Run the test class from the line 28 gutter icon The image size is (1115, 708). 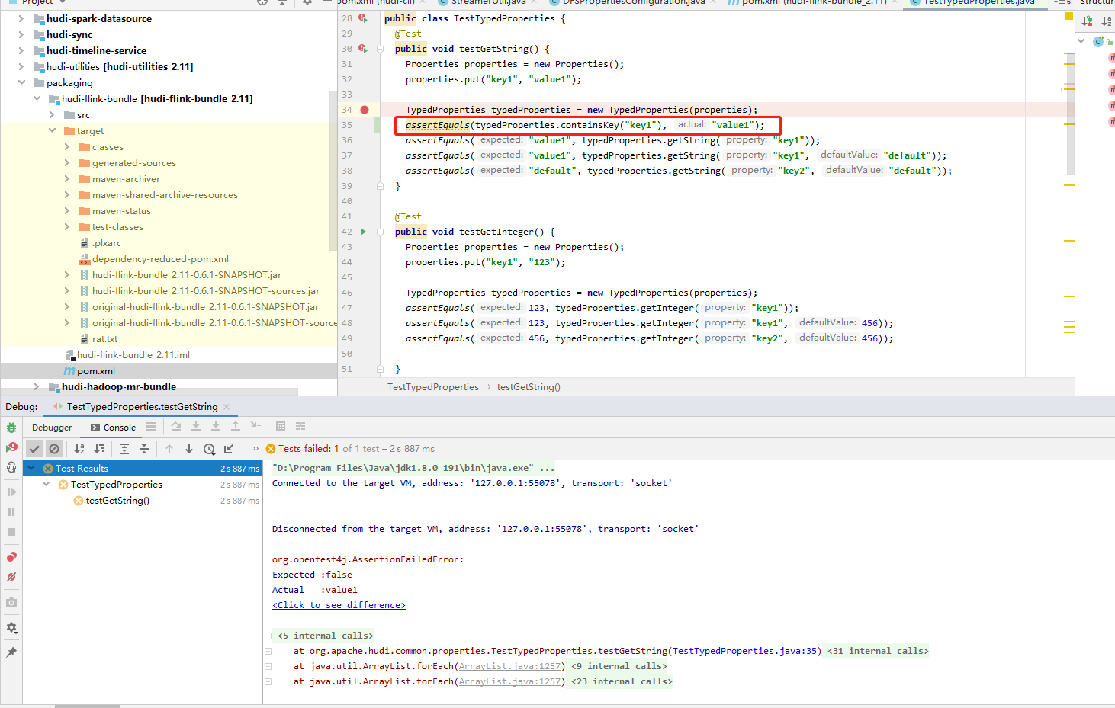point(363,18)
